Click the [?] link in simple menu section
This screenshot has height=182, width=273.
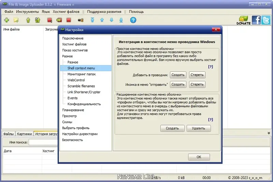[211, 67]
